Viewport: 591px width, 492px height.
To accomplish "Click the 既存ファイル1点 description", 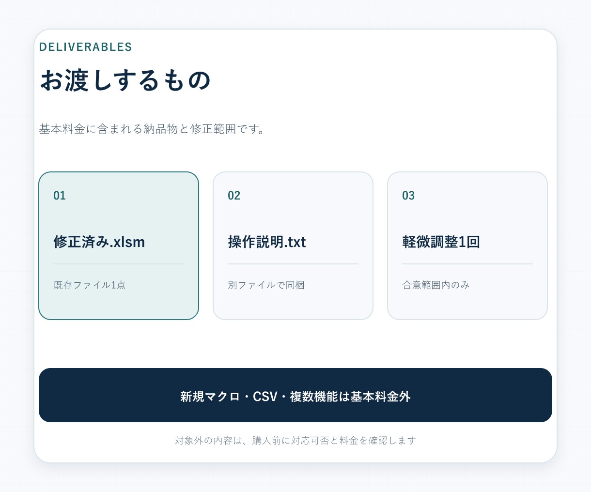I will (x=90, y=285).
